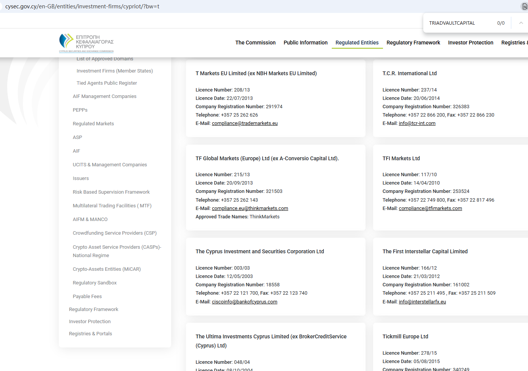
Task: Open Regulatory Framework in top navigation
Action: coord(413,43)
